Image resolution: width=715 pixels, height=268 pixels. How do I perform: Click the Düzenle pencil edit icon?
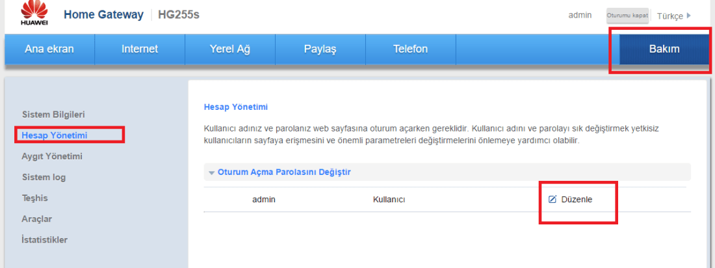tap(552, 199)
